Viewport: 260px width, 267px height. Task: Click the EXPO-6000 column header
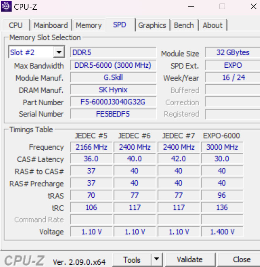click(x=222, y=136)
